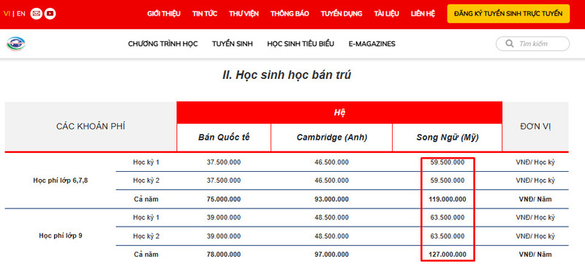Click the 93.000.000 yearly fee cell

coord(332,199)
